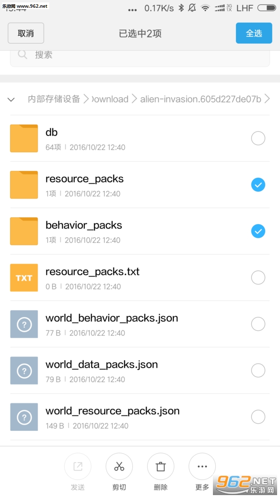Tap the send share icon

coord(78,466)
